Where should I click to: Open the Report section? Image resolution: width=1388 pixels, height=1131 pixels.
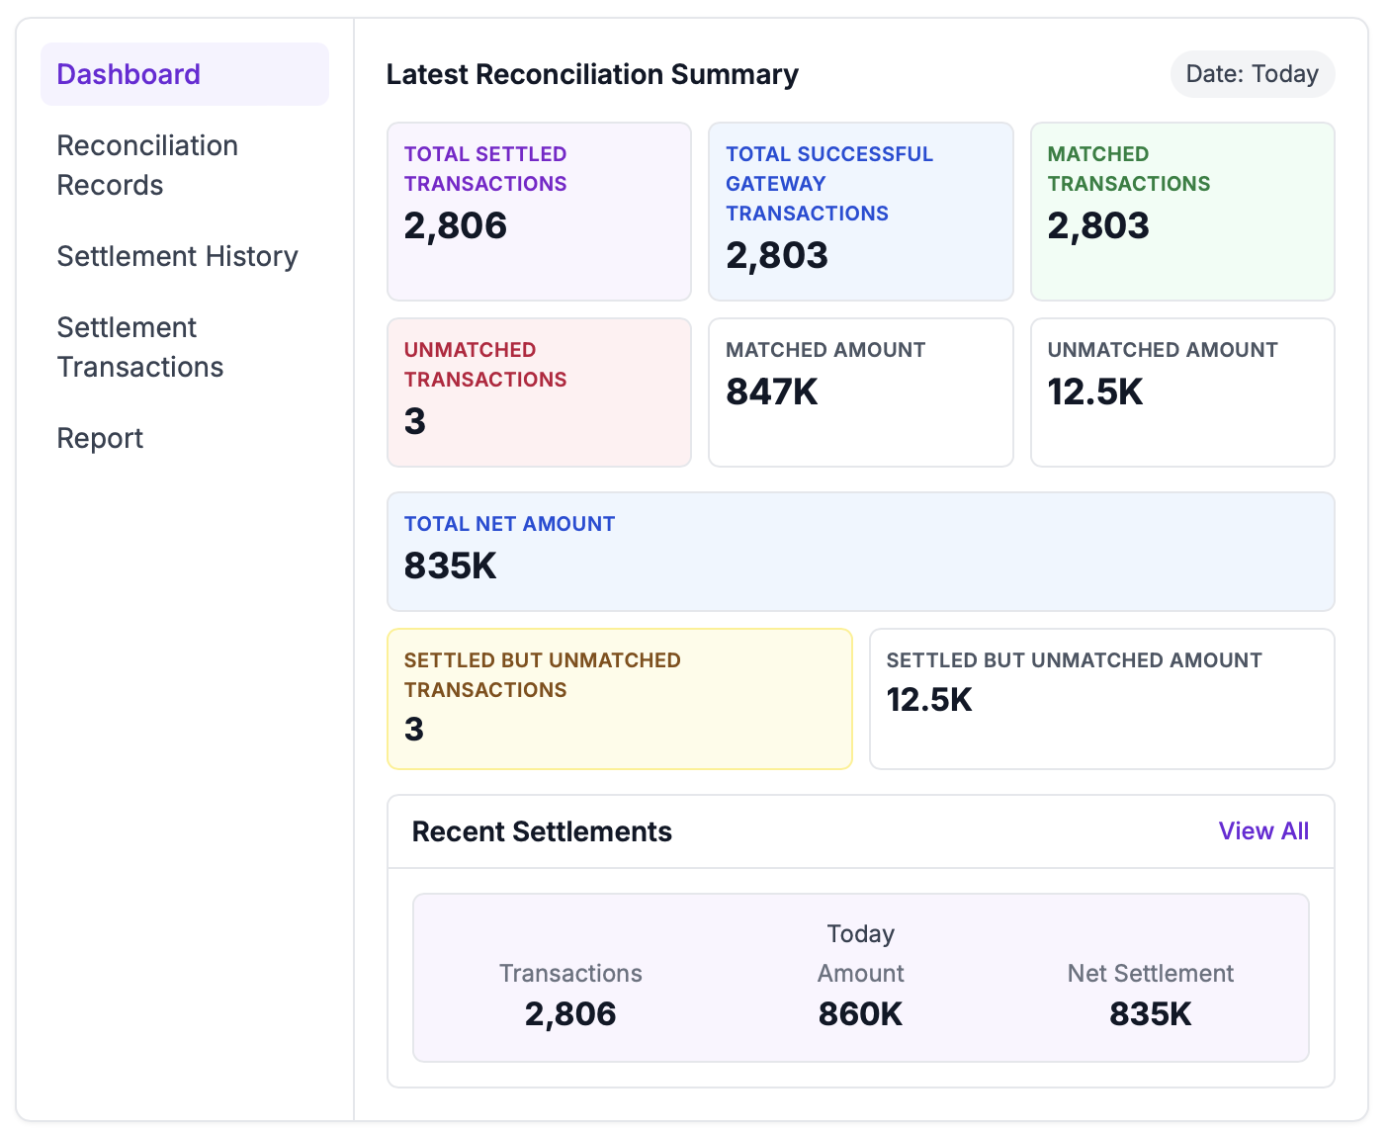(x=100, y=437)
